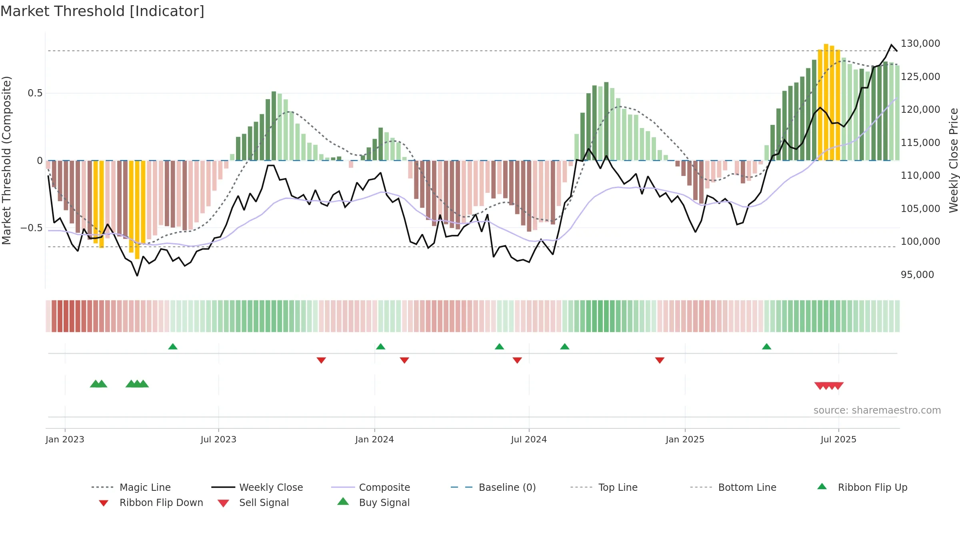The height and width of the screenshot is (540, 960).
Task: Click the 0 tick on the left axis
Action: (40, 161)
